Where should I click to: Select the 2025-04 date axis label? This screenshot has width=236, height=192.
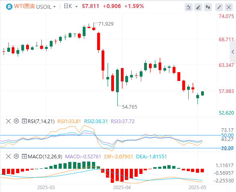coord(122,188)
